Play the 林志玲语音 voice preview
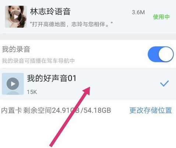 [16, 17]
